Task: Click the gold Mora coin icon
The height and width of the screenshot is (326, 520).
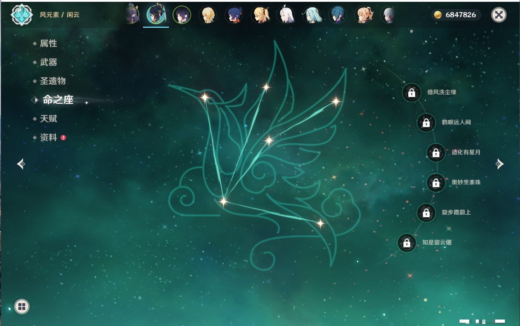Action: tap(438, 15)
